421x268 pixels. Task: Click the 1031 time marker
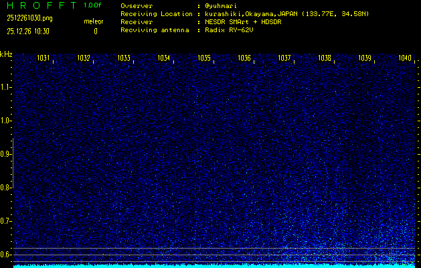click(44, 58)
